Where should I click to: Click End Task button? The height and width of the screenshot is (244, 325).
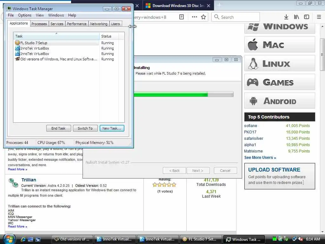click(x=58, y=128)
